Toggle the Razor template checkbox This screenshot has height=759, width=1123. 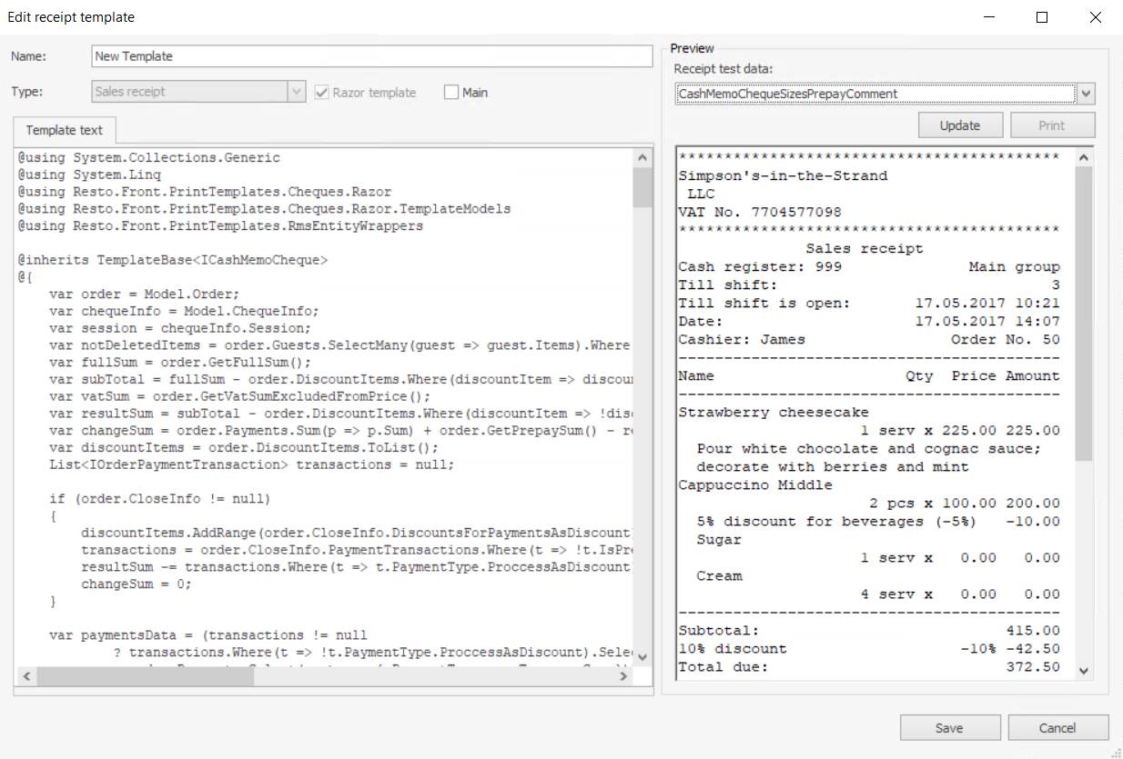321,93
